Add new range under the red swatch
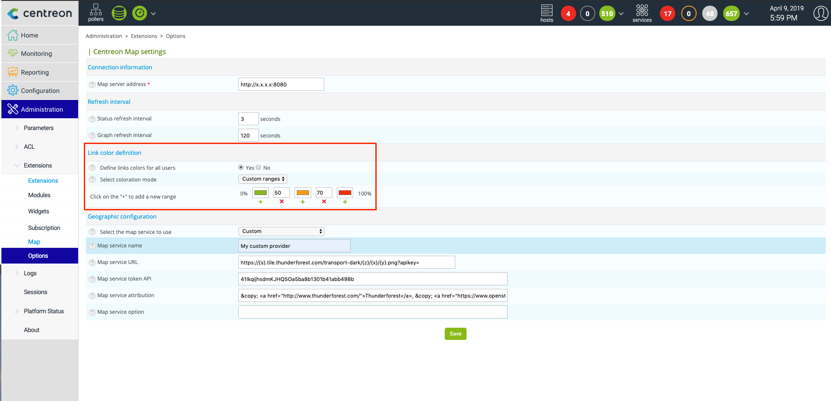 345,202
